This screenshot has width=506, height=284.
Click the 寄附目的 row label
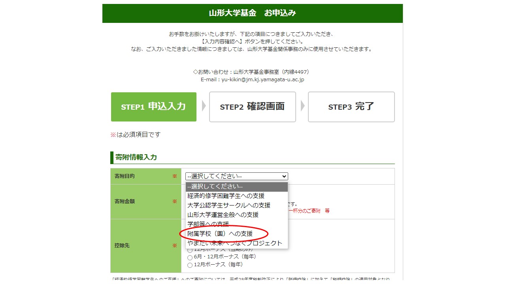pyautogui.click(x=125, y=176)
